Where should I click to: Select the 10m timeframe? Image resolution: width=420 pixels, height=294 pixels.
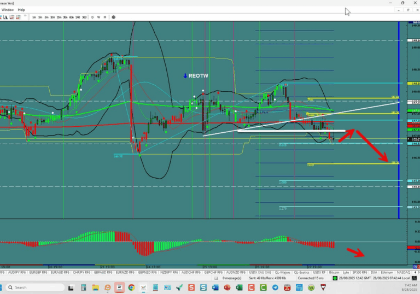(x=52, y=17)
